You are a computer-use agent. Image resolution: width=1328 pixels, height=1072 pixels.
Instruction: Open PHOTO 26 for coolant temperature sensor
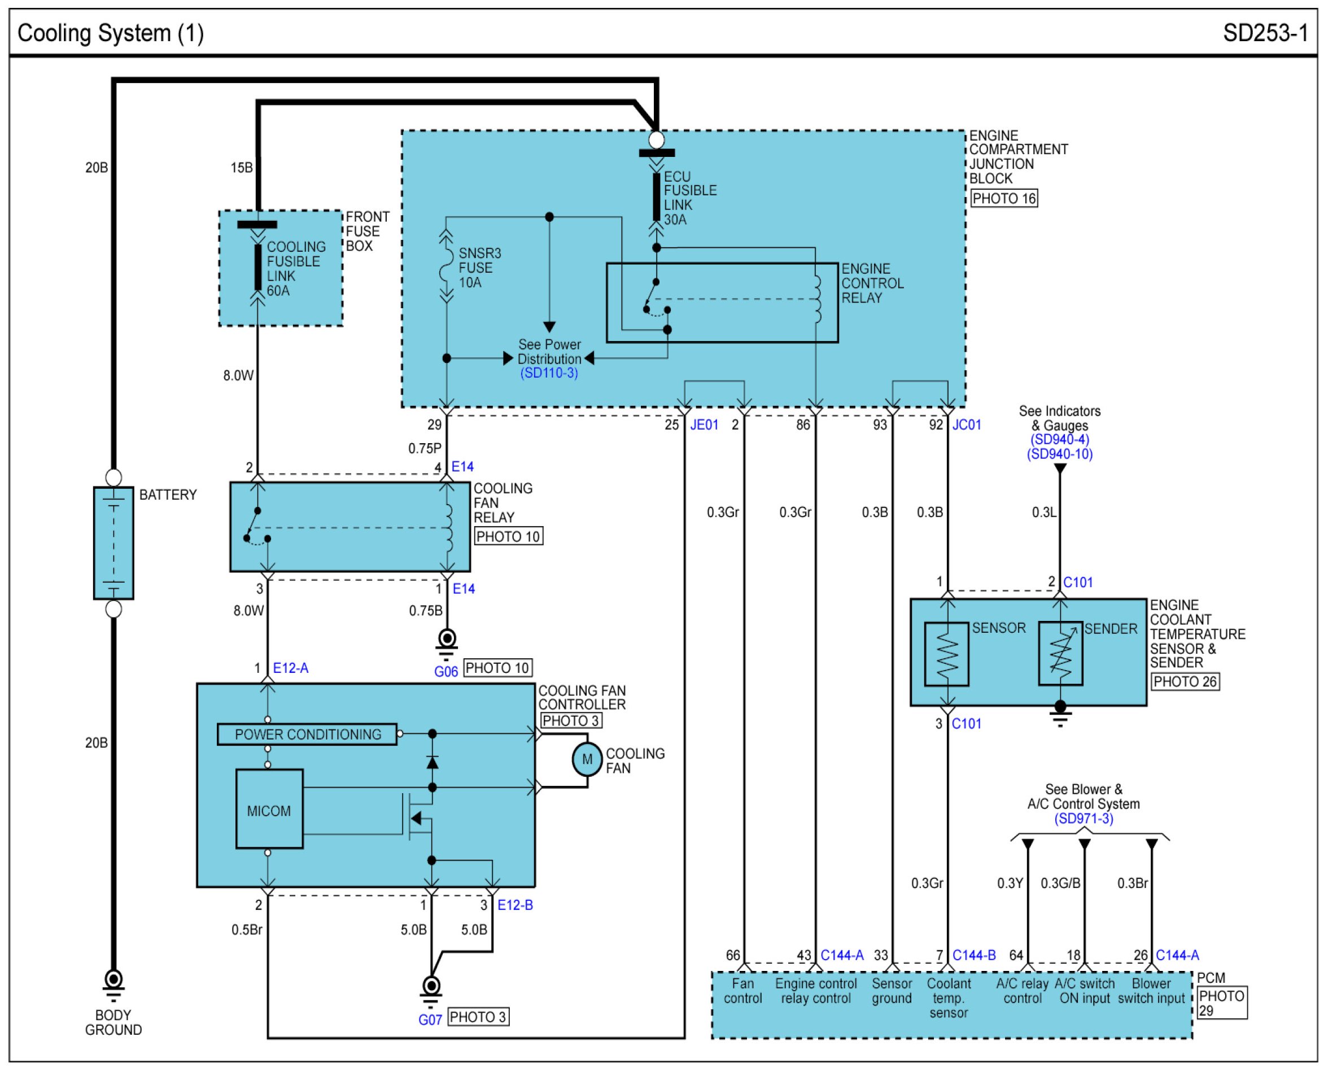point(1185,682)
